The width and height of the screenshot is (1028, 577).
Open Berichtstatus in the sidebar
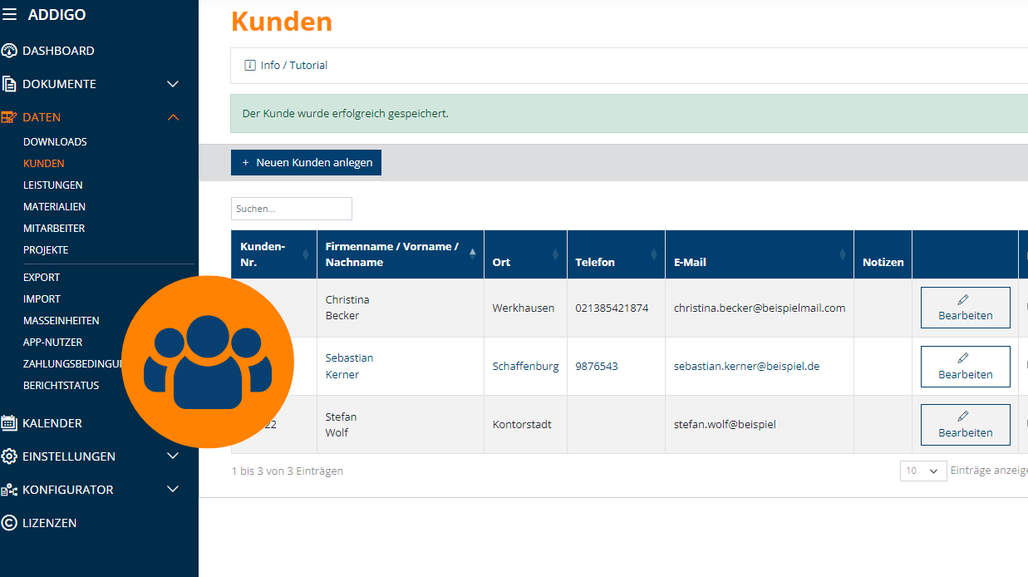pos(61,386)
